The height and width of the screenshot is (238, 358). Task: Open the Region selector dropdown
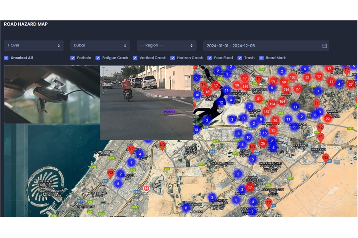pyautogui.click(x=166, y=46)
